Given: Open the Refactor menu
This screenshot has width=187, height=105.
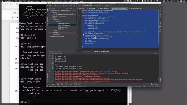Looking at the screenshot, I should click(x=50, y=1).
